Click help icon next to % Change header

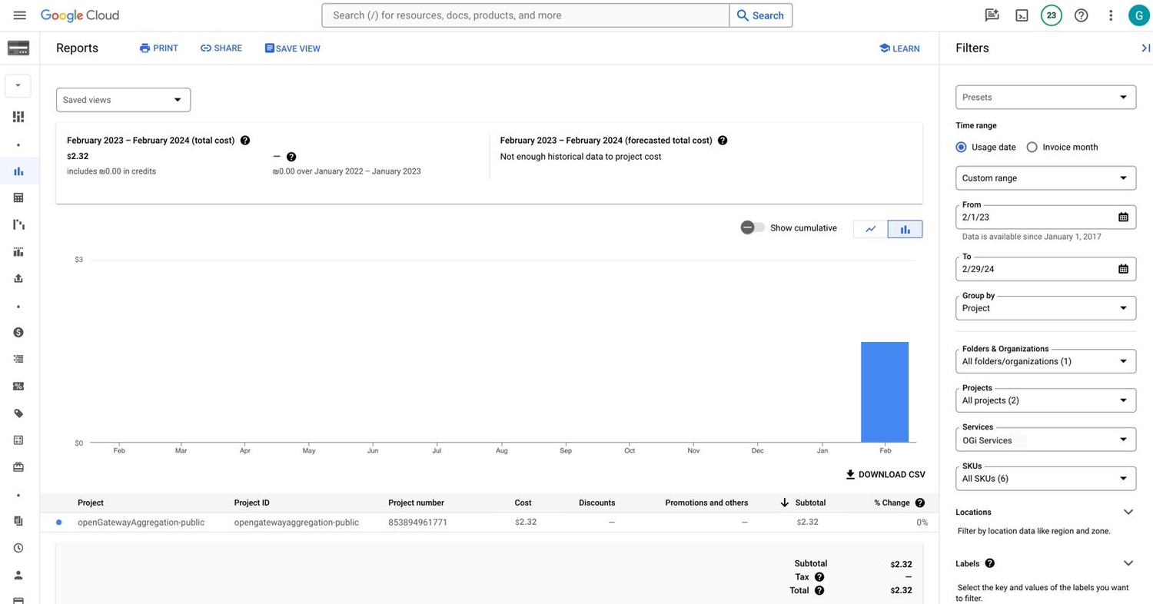pyautogui.click(x=920, y=503)
